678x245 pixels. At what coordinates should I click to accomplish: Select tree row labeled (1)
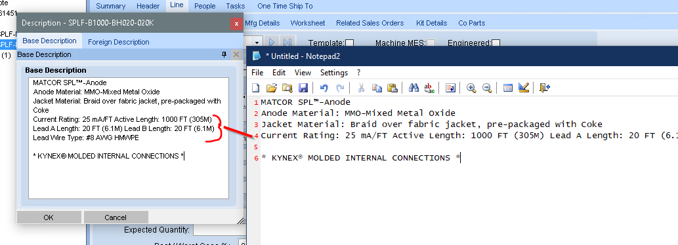(6, 56)
